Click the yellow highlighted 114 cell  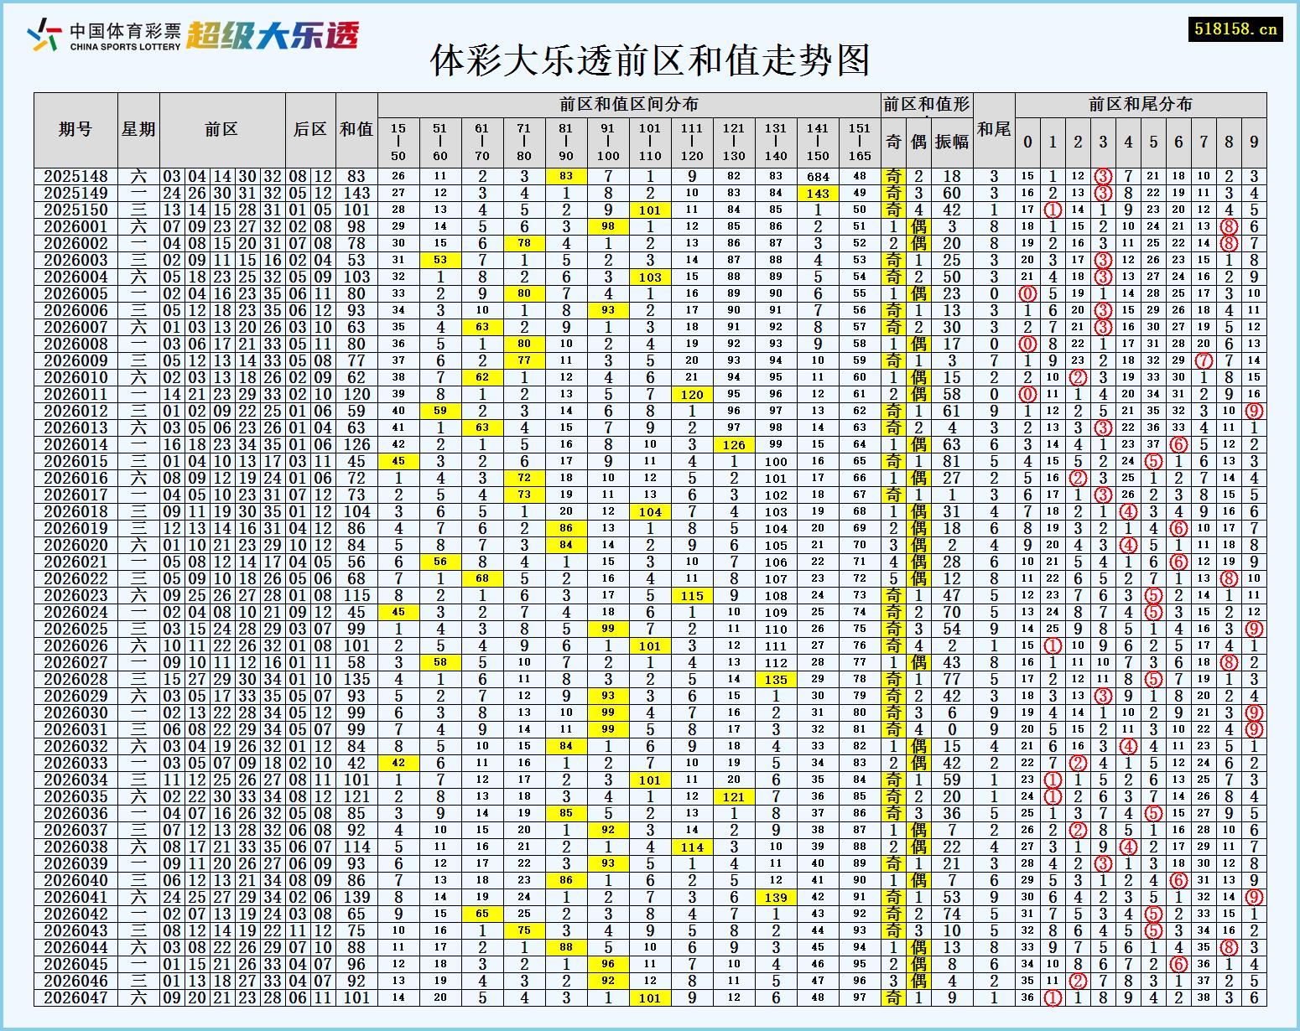pyautogui.click(x=692, y=847)
